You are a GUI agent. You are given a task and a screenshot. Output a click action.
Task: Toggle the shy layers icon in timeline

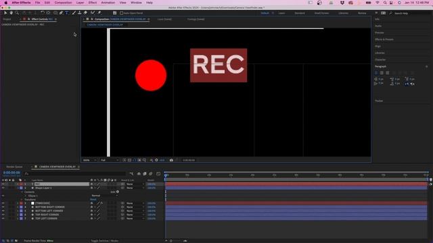139,174
